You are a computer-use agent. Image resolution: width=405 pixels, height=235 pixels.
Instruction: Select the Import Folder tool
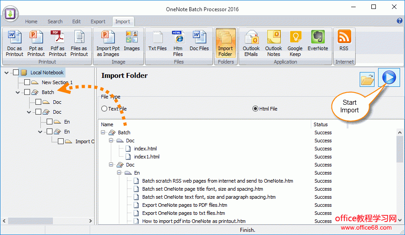click(226, 43)
